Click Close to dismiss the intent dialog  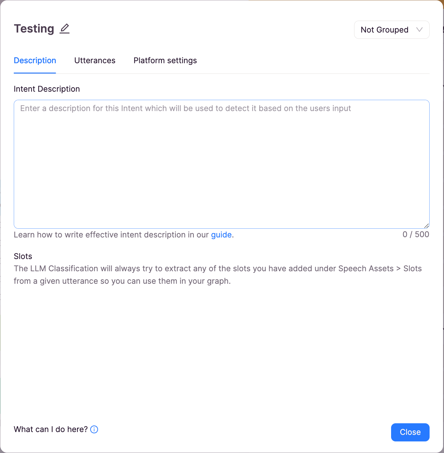[410, 432]
